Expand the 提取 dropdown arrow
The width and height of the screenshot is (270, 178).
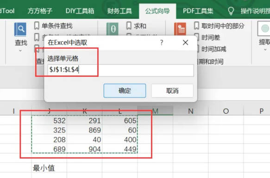(265, 50)
